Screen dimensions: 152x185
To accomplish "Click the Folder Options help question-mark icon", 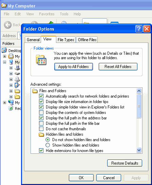I will 139,29.
